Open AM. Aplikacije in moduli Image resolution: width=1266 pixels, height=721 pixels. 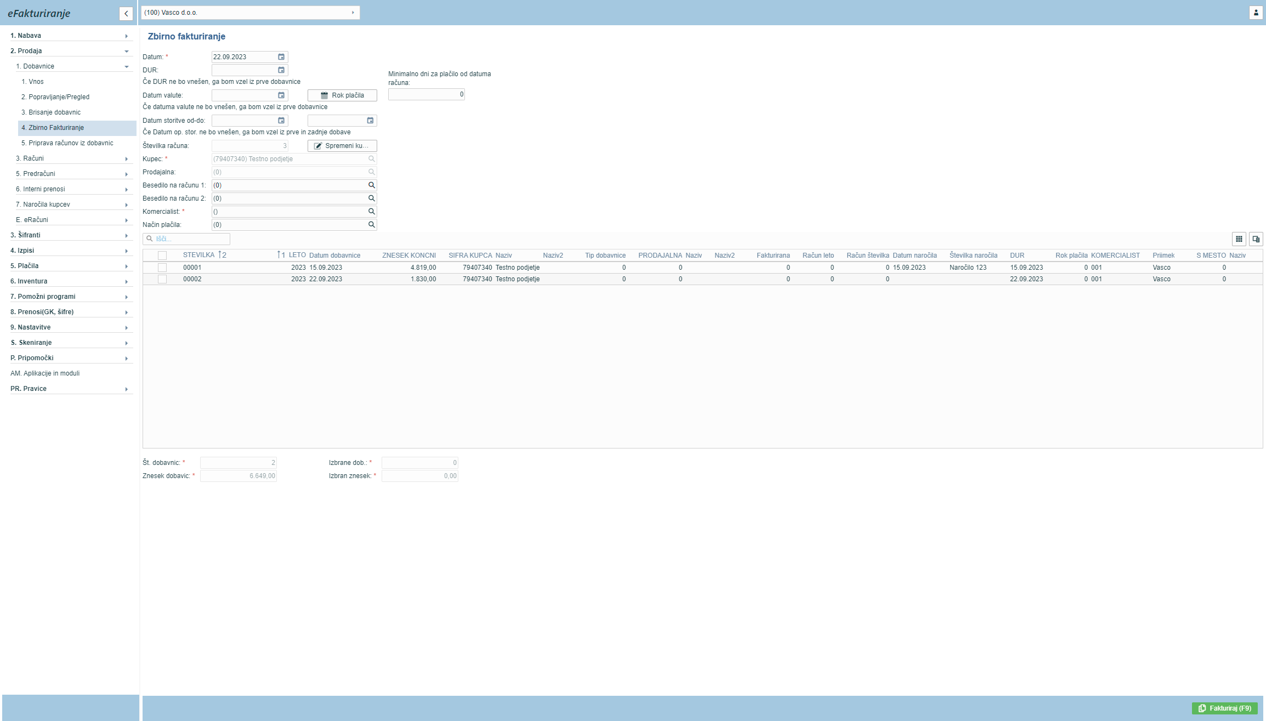pyautogui.click(x=45, y=373)
